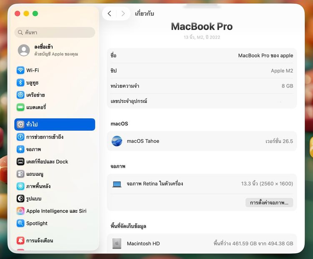
Task: Click the จอภาพ section heading above Retina row
Action: point(118,167)
